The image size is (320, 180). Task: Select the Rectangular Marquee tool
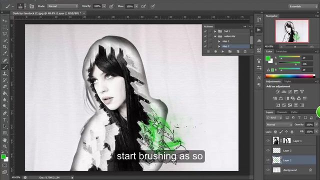[x=4, y=27]
